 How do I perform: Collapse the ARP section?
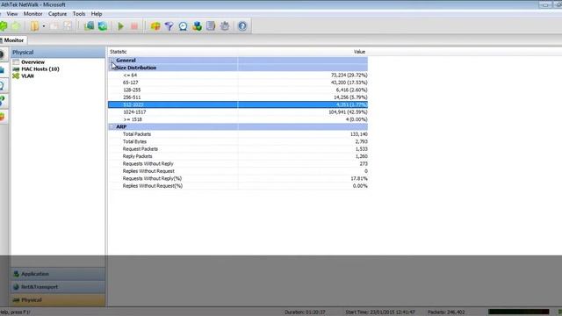tap(112, 126)
